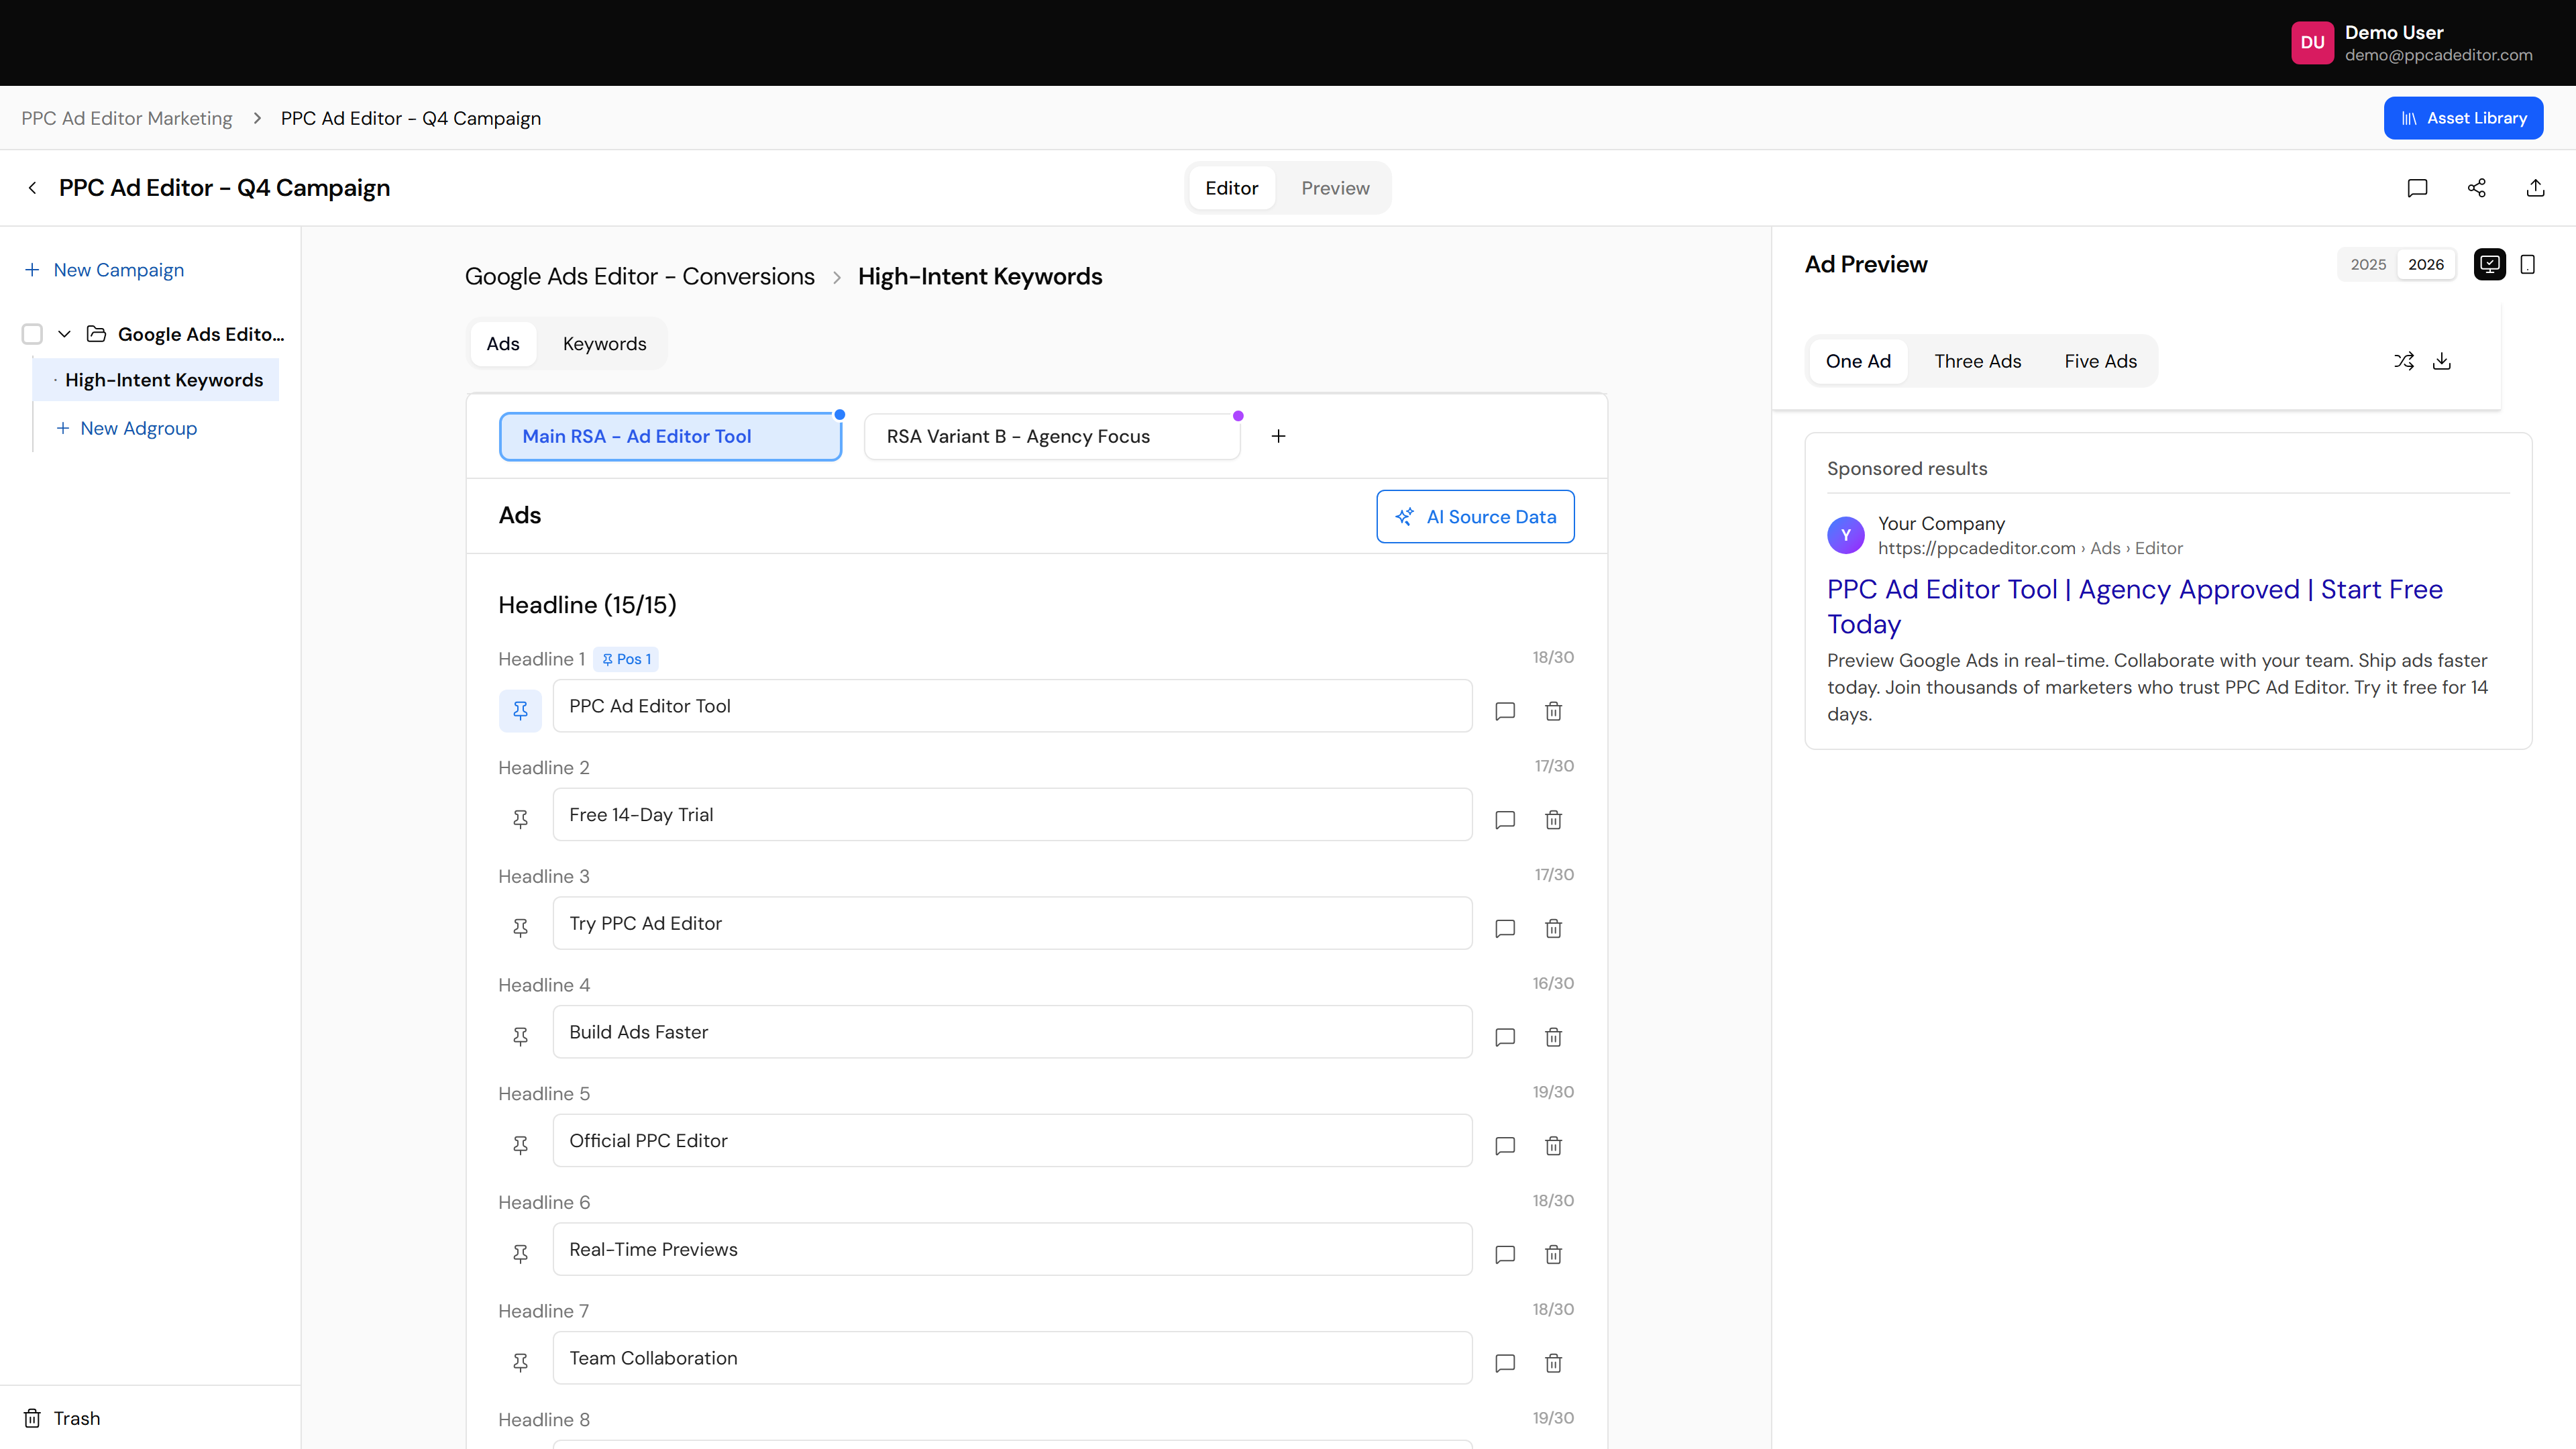
Task: Switch Ad Preview to mobile view icon
Action: click(x=2527, y=264)
